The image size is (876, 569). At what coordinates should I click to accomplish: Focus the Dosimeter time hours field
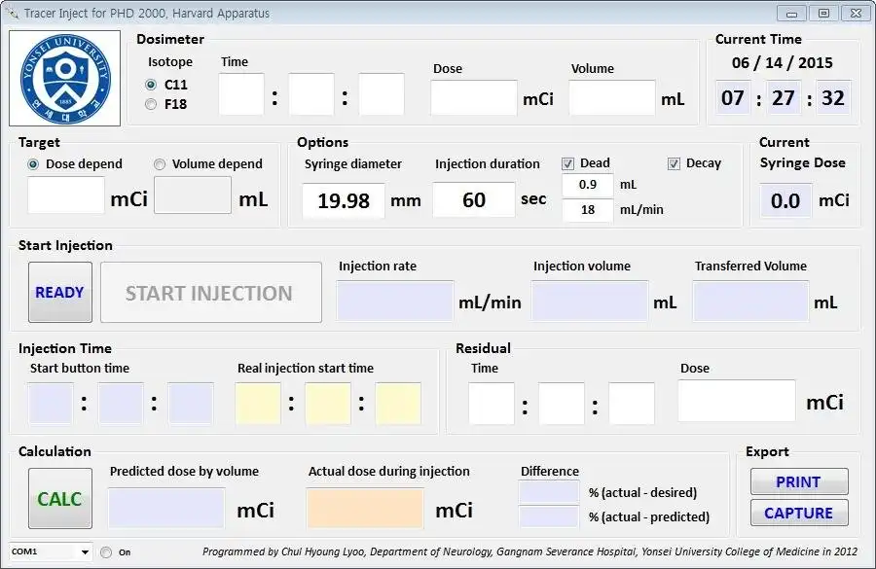241,94
